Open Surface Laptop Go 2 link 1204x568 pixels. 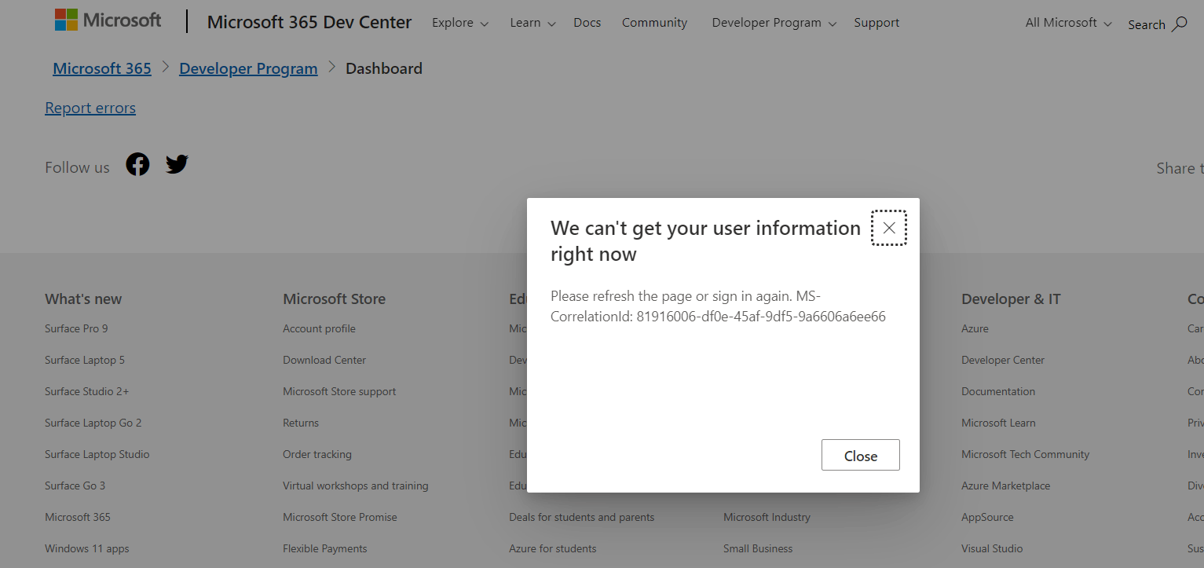coord(93,423)
